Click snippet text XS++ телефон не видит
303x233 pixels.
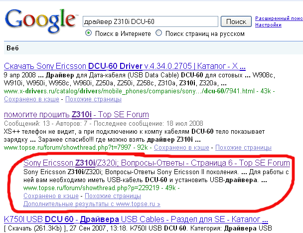[134, 136]
